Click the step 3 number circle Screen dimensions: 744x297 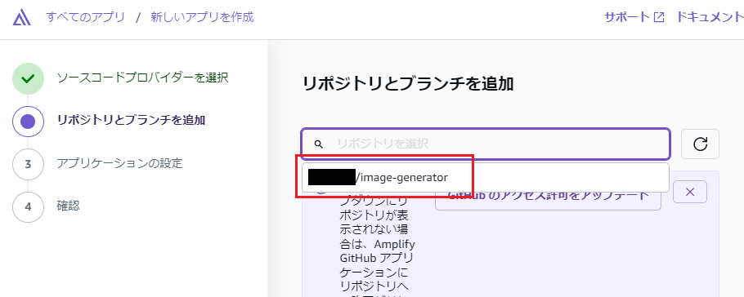(28, 164)
